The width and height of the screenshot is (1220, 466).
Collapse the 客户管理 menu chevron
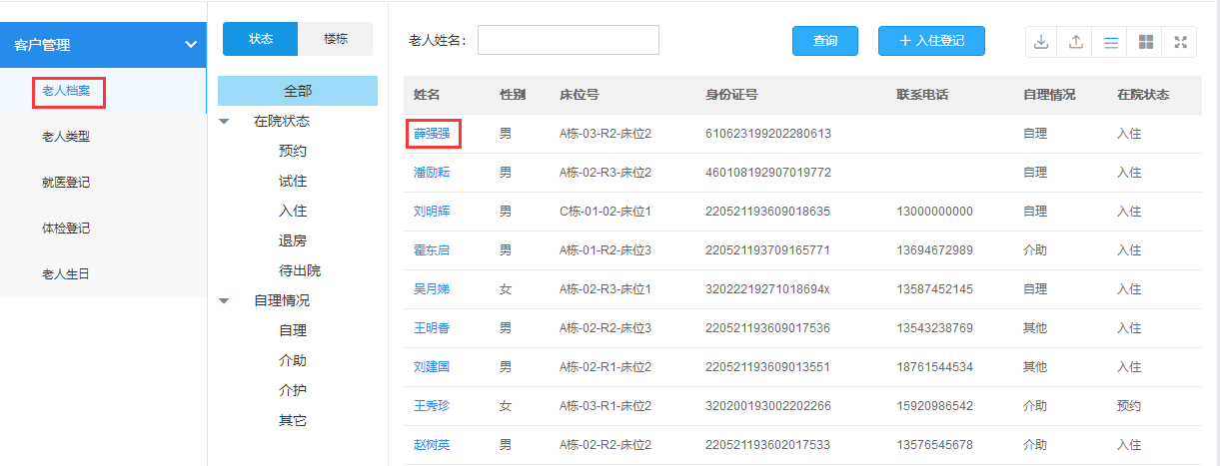[x=190, y=45]
